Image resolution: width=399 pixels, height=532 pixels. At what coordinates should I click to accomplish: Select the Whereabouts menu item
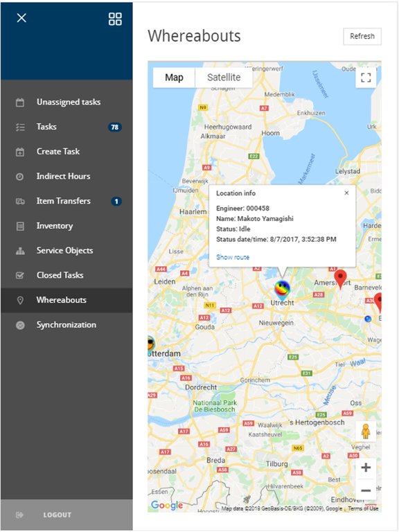(66, 300)
